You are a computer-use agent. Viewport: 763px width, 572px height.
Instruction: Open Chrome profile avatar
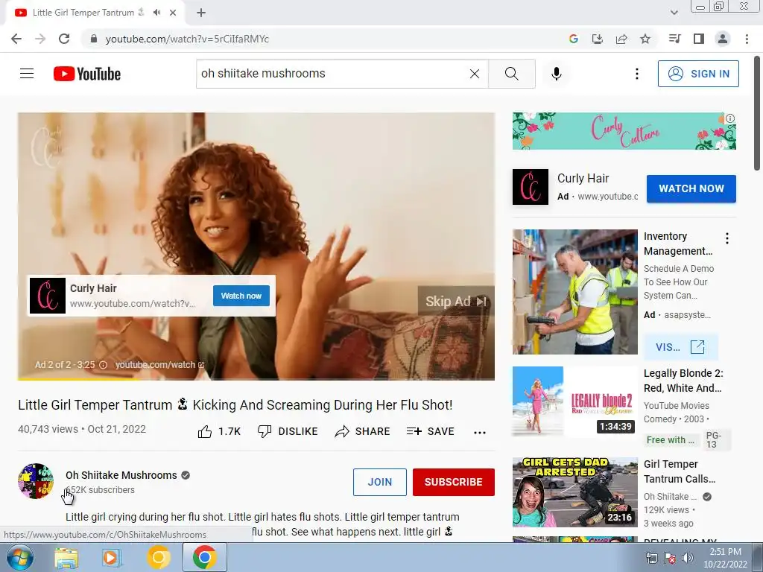click(723, 39)
